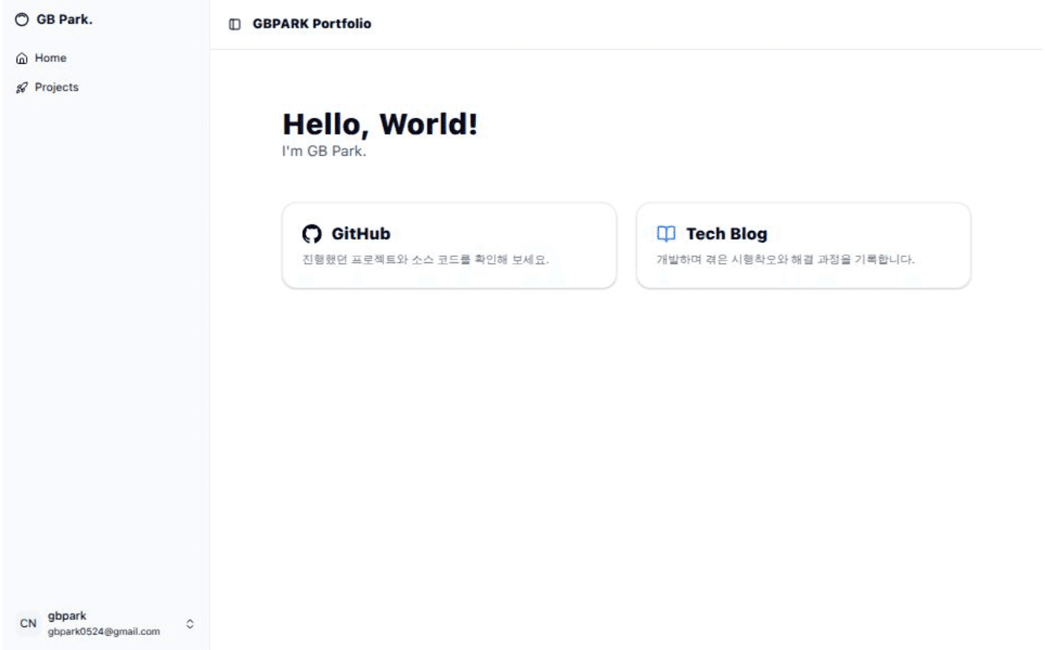Image resolution: width=1045 pixels, height=650 pixels.
Task: Toggle the sidebar with the panel icon
Action: 235,24
